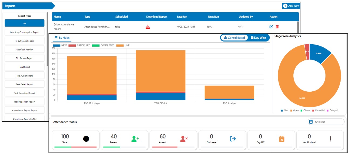Click the red delete trash icon
Screen dimensions: 350x155
point(277,27)
